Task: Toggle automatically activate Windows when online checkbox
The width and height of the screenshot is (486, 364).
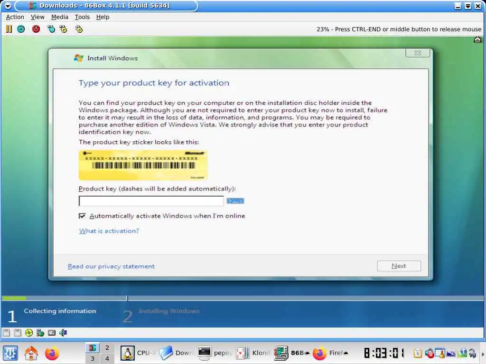Action: [82, 216]
